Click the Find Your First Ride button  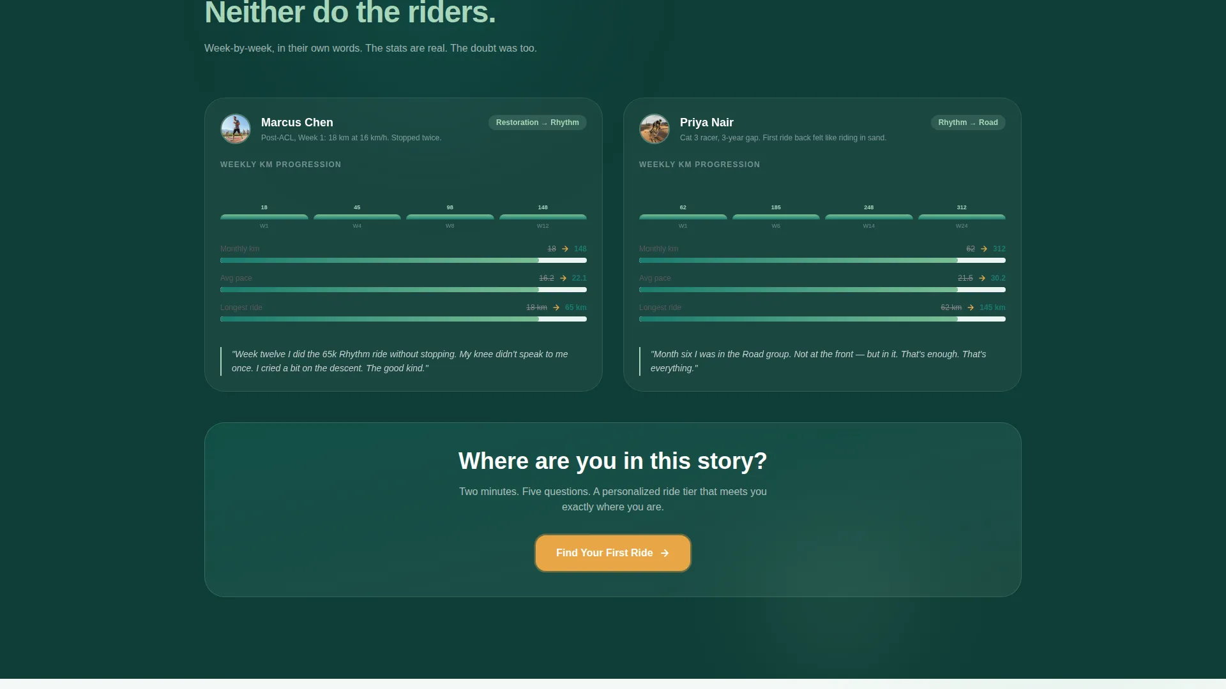tap(613, 553)
